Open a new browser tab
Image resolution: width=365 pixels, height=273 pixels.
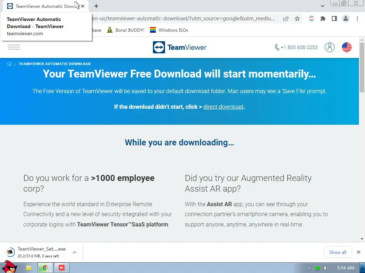click(96, 6)
